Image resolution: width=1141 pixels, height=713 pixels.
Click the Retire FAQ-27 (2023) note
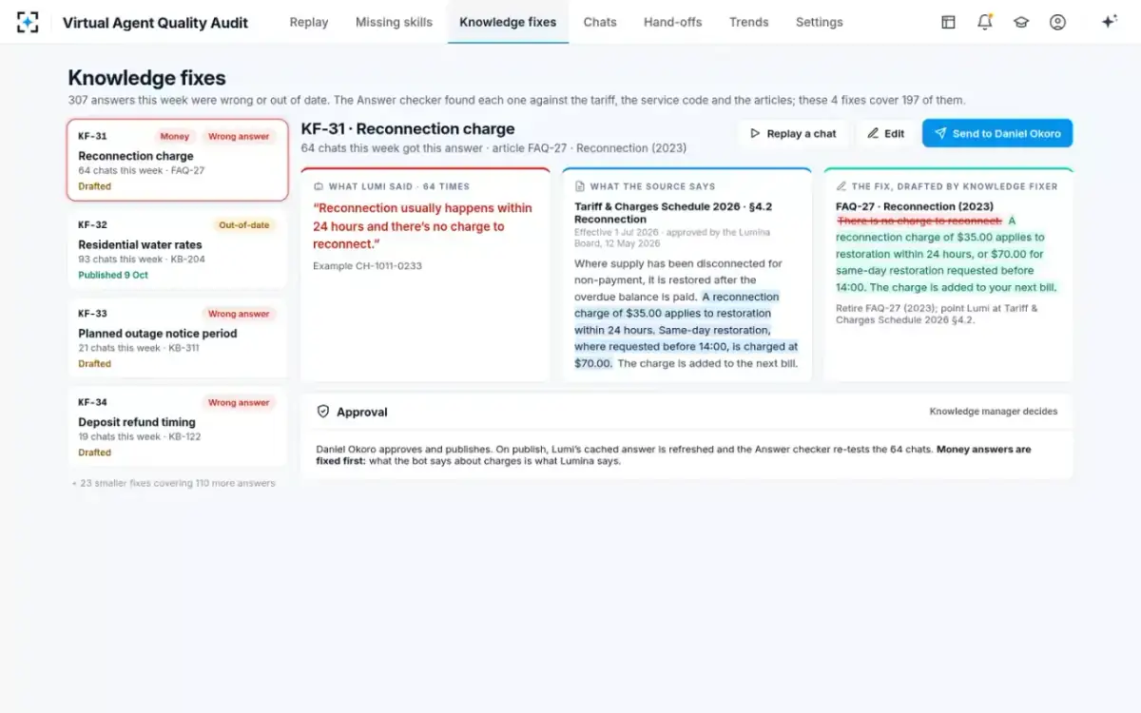[x=937, y=314]
